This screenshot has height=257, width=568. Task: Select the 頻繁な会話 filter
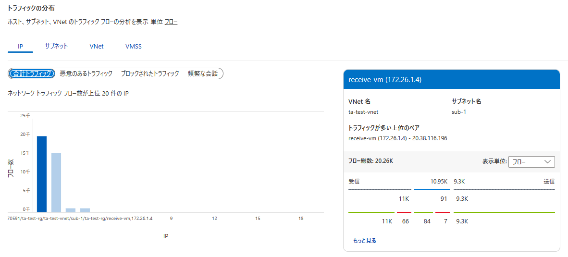point(202,73)
